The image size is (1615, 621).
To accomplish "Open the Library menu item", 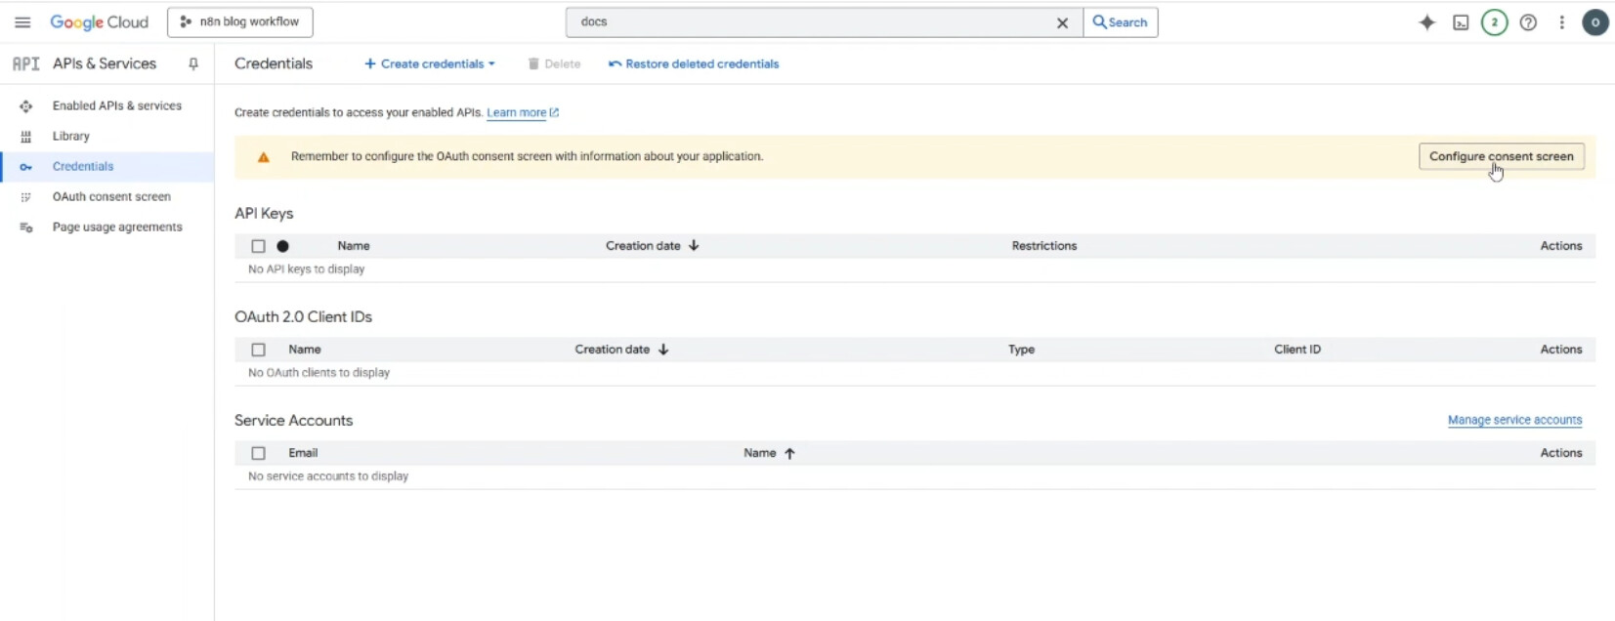I will (71, 136).
